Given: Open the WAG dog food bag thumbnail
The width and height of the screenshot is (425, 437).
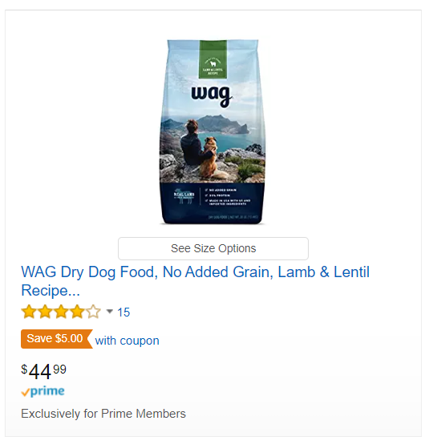Looking at the screenshot, I should pos(212,132).
